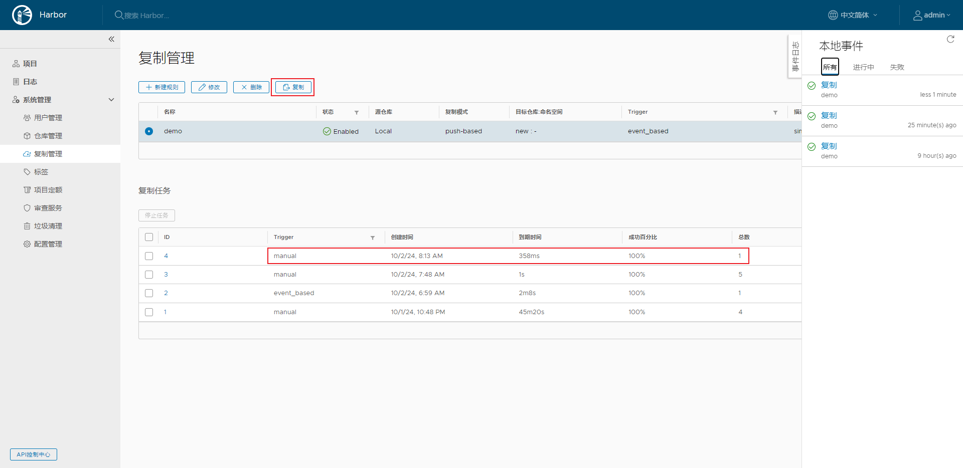Click the 项目定额 quota icon
This screenshot has width=963, height=468.
(x=27, y=190)
